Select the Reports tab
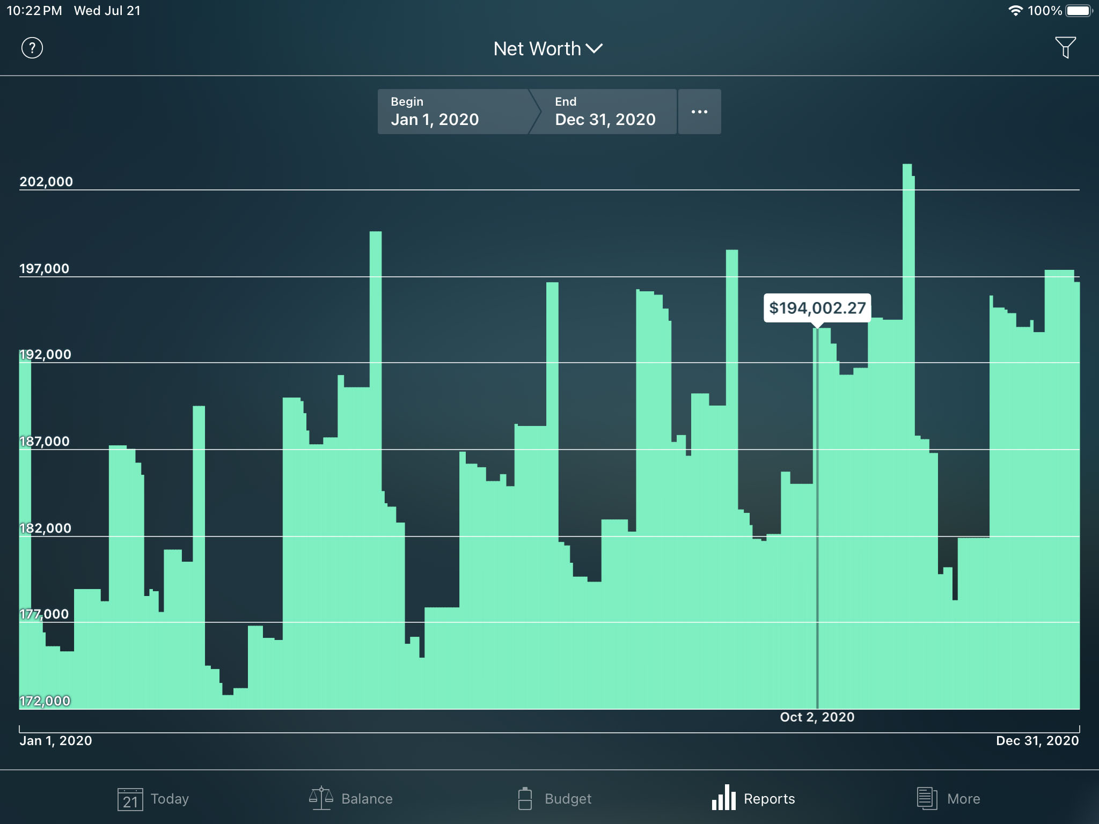 pos(753,799)
